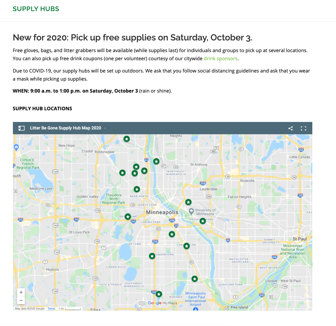Expand the map to fullscreen view
The height and width of the screenshot is (326, 336).
pos(303,128)
